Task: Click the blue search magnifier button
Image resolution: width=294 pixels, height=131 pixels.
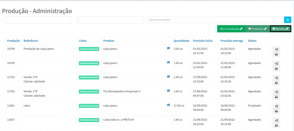Action: [287, 20]
